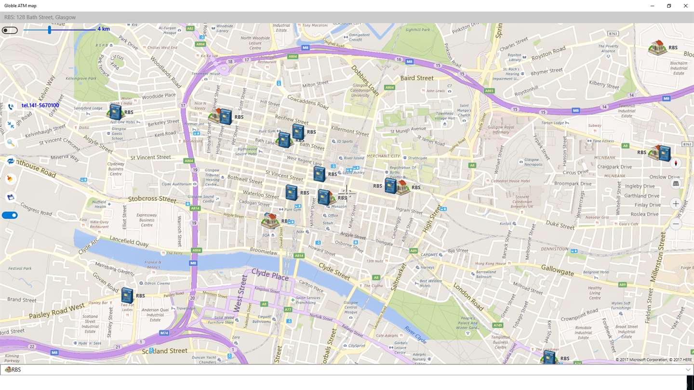Select the RBS ATM marker on Paisley Road West
The height and width of the screenshot is (390, 694).
tap(127, 295)
